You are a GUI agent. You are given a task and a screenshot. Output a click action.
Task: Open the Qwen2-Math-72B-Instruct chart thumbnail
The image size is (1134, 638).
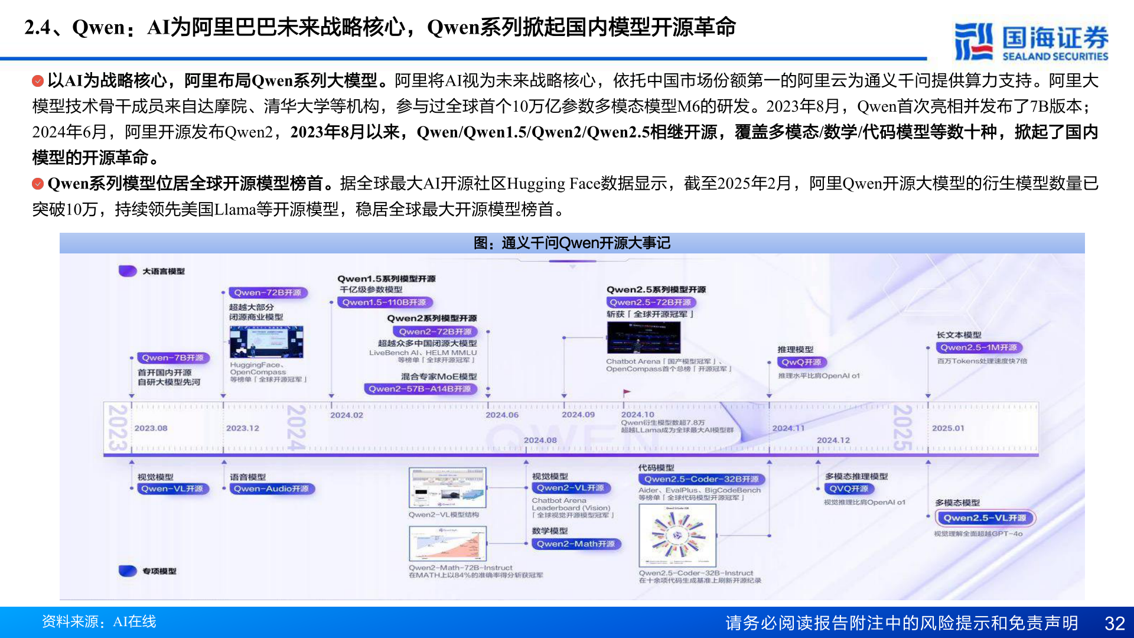448,543
